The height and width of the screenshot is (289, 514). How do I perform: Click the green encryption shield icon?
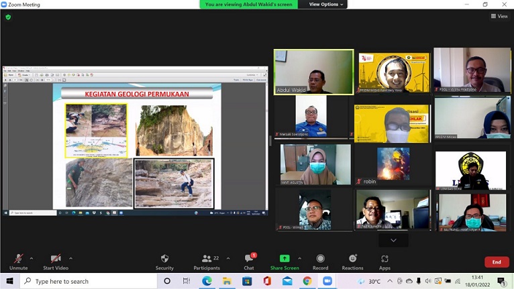pyautogui.click(x=8, y=17)
